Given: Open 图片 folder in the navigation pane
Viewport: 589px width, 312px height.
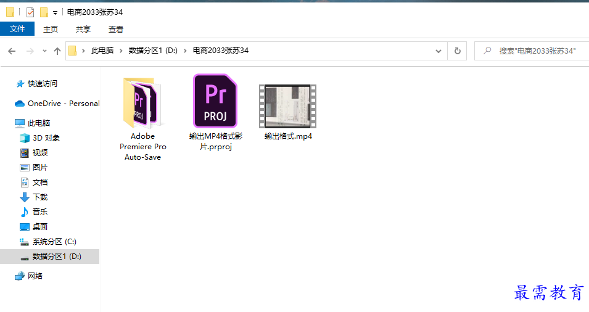Looking at the screenshot, I should (40, 168).
